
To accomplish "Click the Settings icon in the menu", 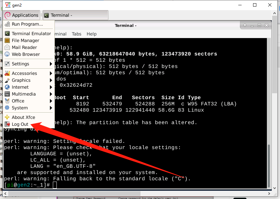I will 7,64.
